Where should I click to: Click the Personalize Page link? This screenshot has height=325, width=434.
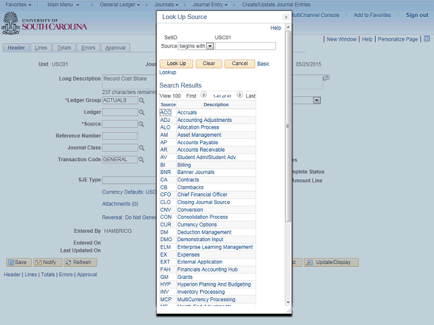pyautogui.click(x=398, y=39)
